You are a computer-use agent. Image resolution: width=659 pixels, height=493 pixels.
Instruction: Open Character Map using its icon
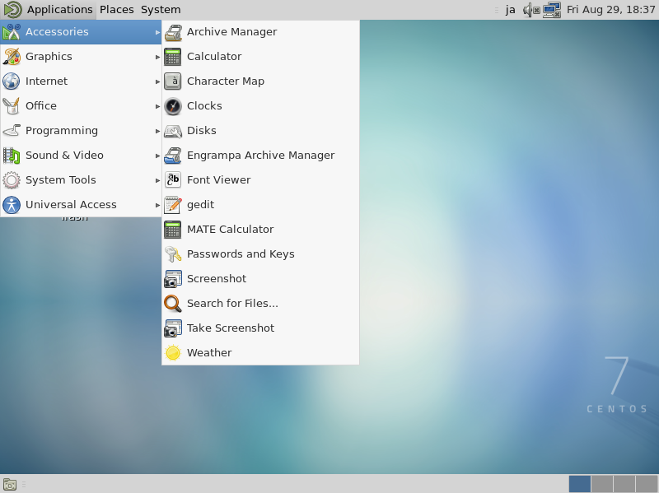pyautogui.click(x=173, y=81)
